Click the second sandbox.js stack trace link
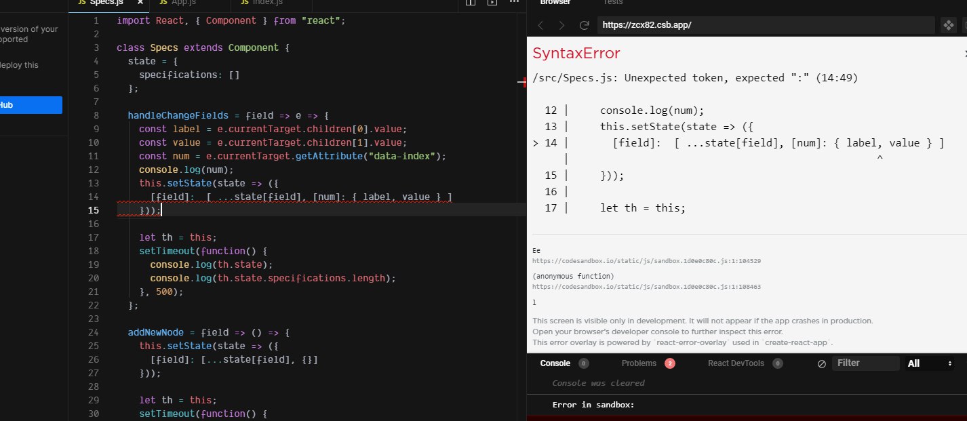This screenshot has width=967, height=421. [646, 287]
